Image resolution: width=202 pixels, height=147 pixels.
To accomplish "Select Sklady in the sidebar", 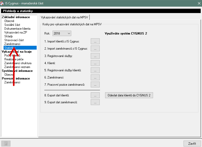I will click(8, 36).
